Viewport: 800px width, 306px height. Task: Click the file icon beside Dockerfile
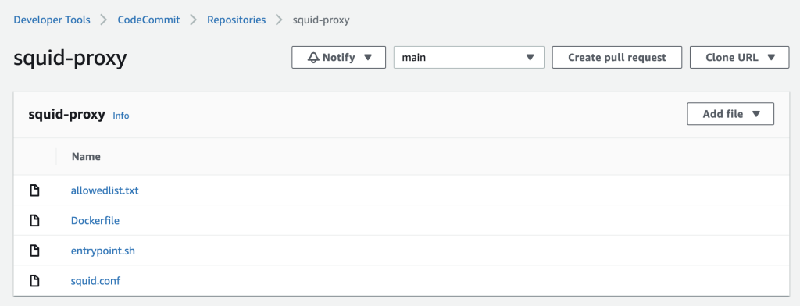click(x=34, y=221)
